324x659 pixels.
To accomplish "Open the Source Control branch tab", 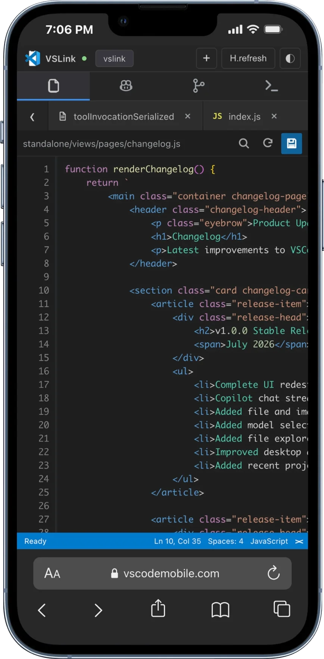I will click(x=199, y=86).
